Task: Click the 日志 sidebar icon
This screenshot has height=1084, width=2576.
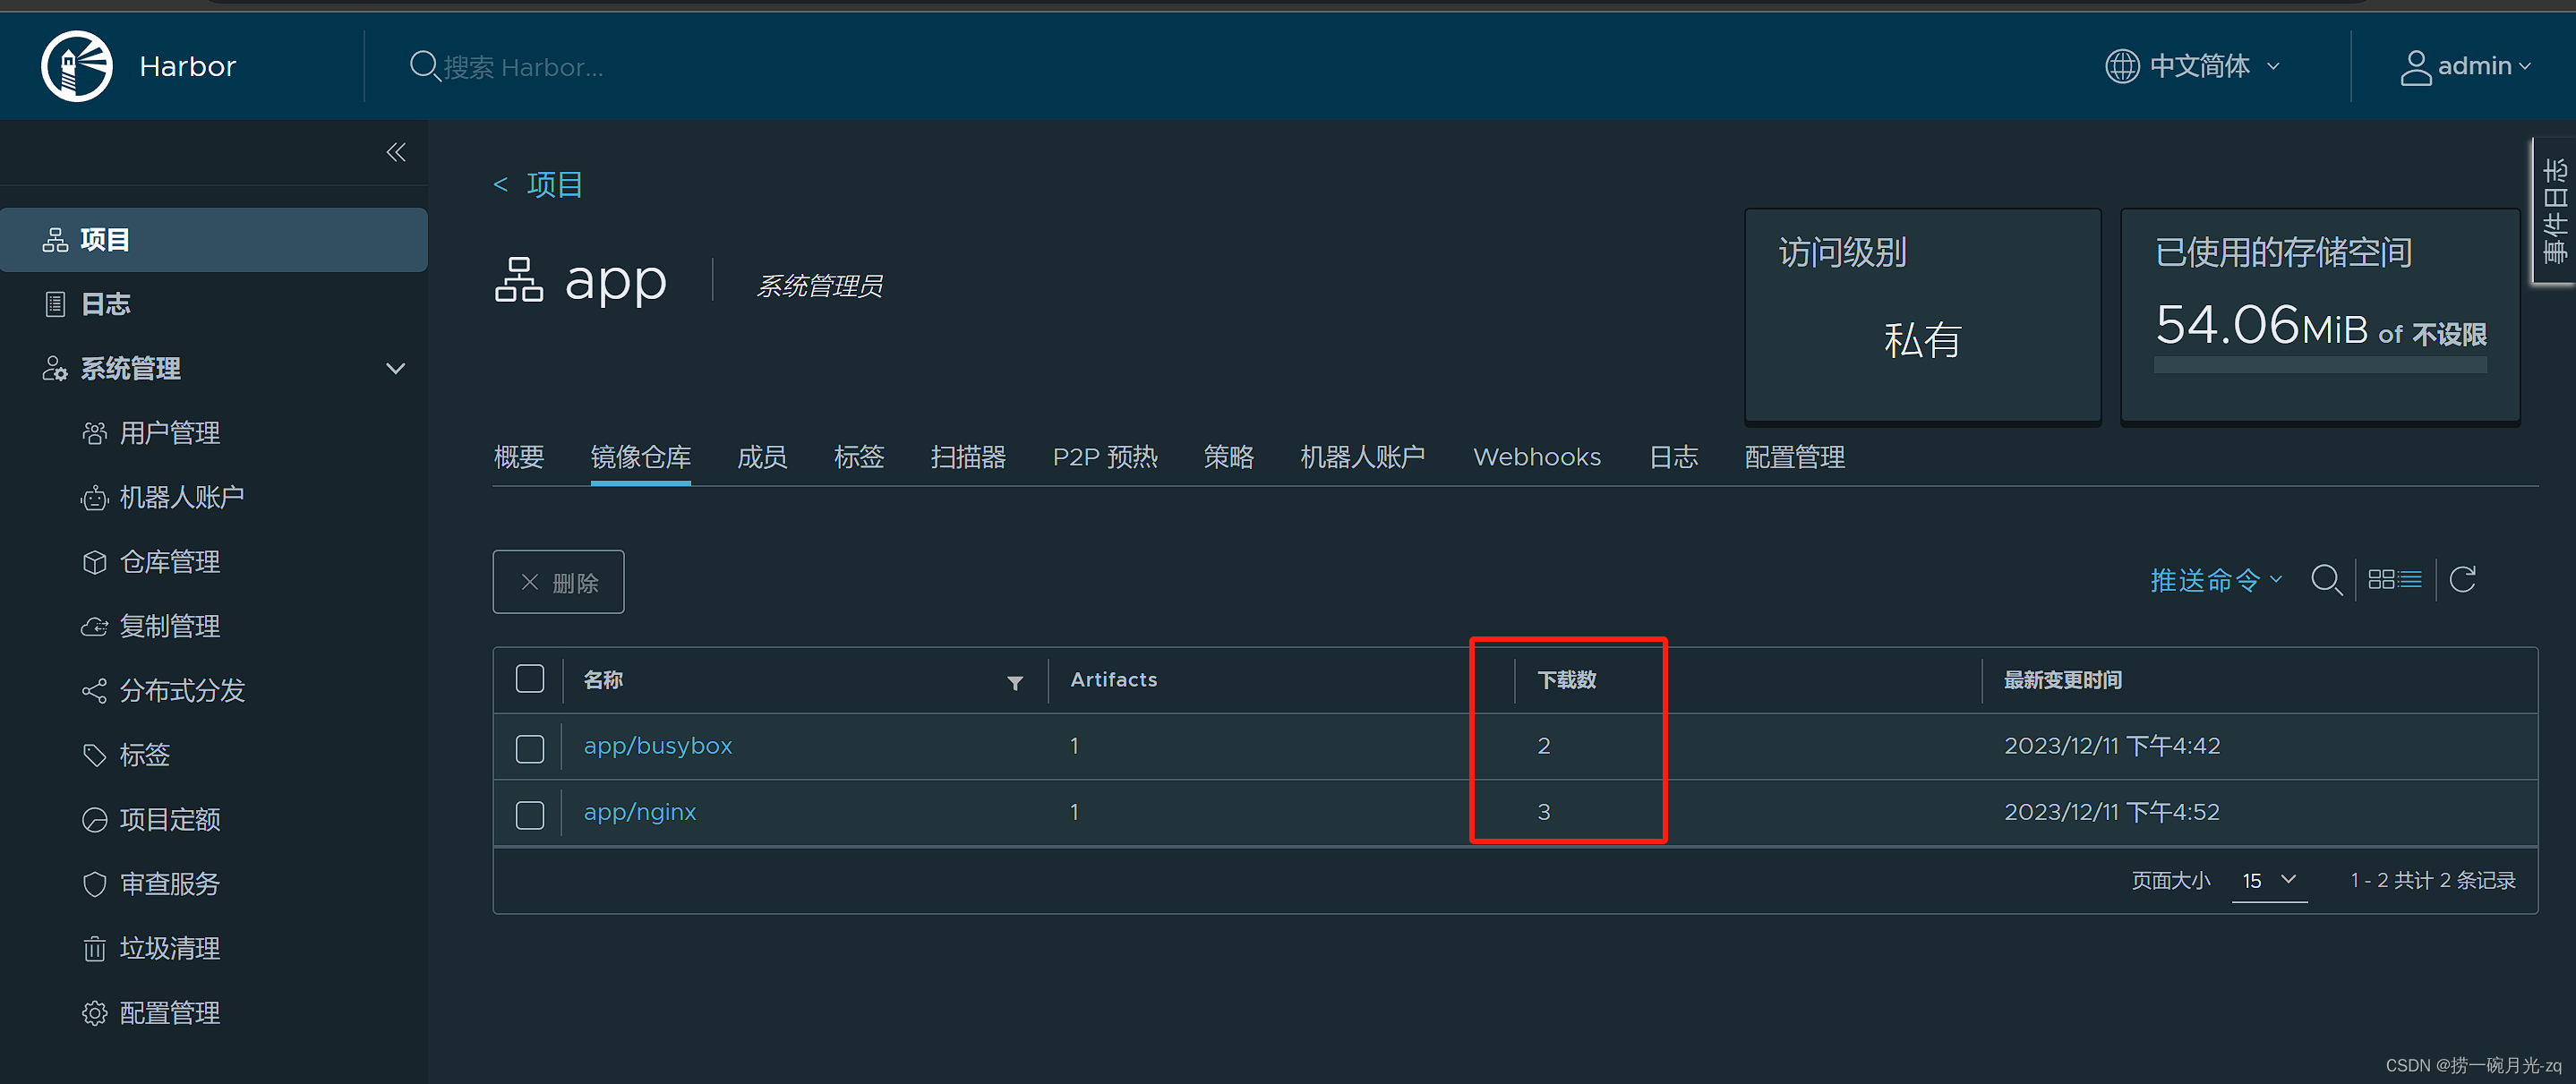Action: pyautogui.click(x=55, y=304)
